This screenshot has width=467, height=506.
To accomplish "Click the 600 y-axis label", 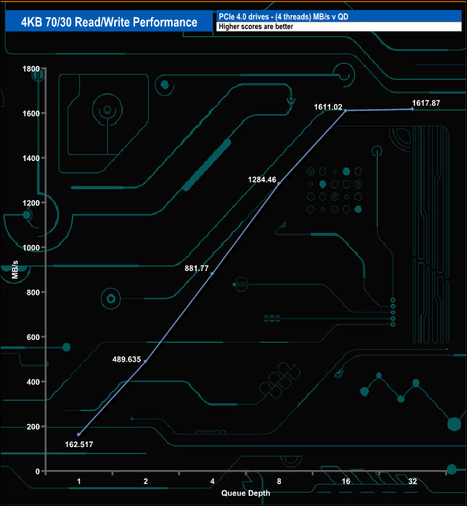I will (x=33, y=337).
